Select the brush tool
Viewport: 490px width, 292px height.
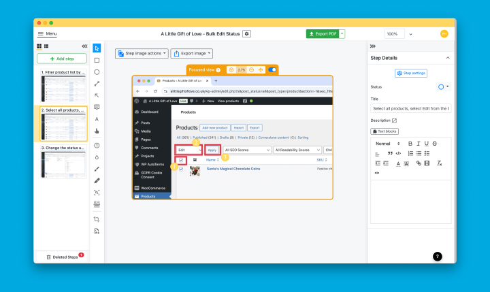[x=97, y=169]
